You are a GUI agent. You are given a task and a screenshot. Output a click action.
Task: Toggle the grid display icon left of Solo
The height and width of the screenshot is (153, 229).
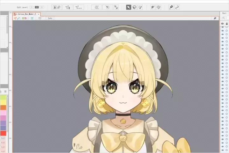coord(40,18)
